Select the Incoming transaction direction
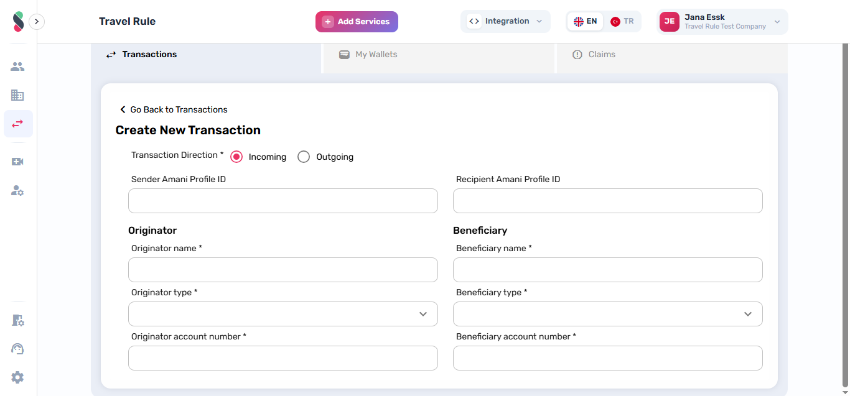 (236, 157)
